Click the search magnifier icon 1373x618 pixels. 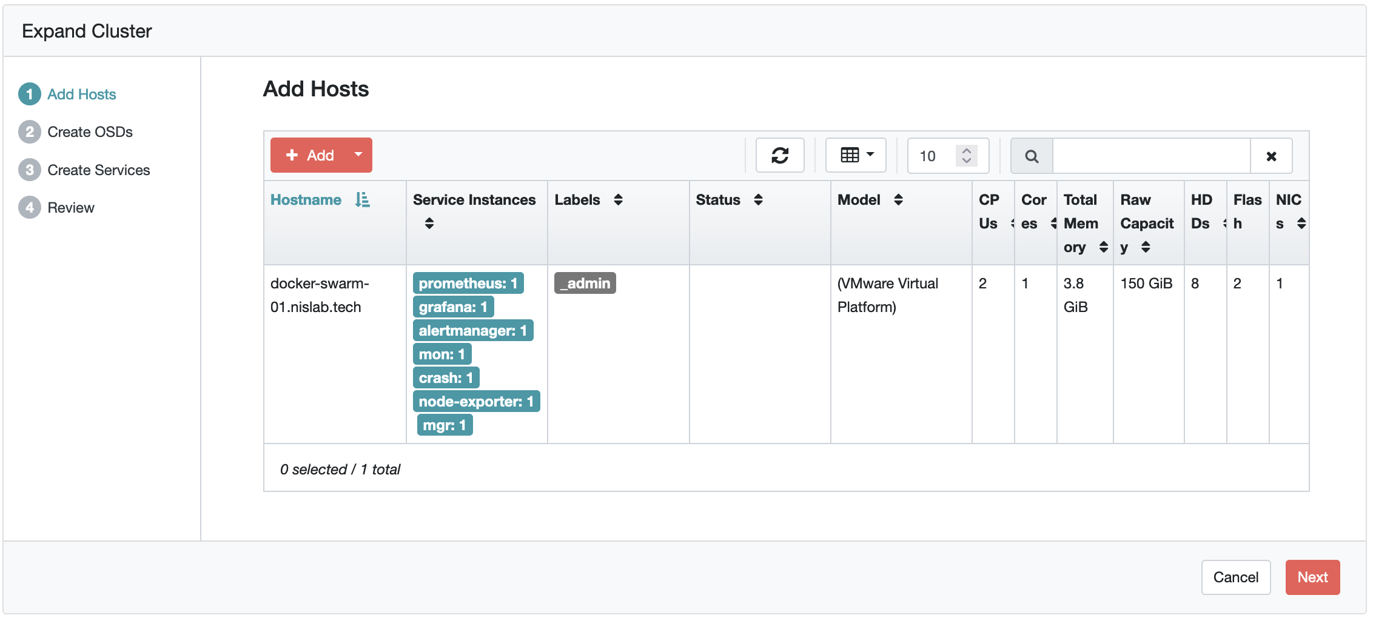tap(1031, 156)
